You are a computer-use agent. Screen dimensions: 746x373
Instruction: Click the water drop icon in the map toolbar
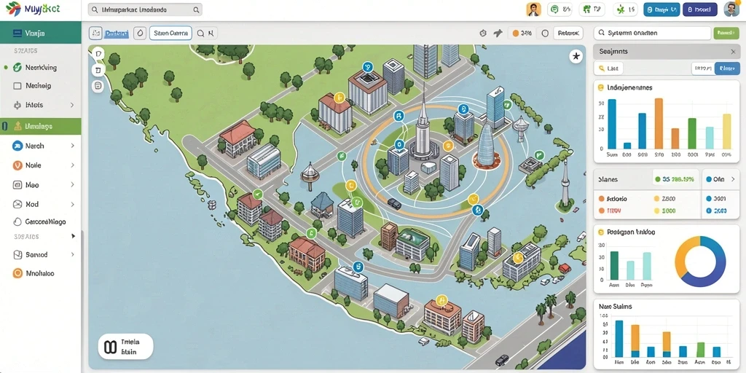tap(140, 33)
